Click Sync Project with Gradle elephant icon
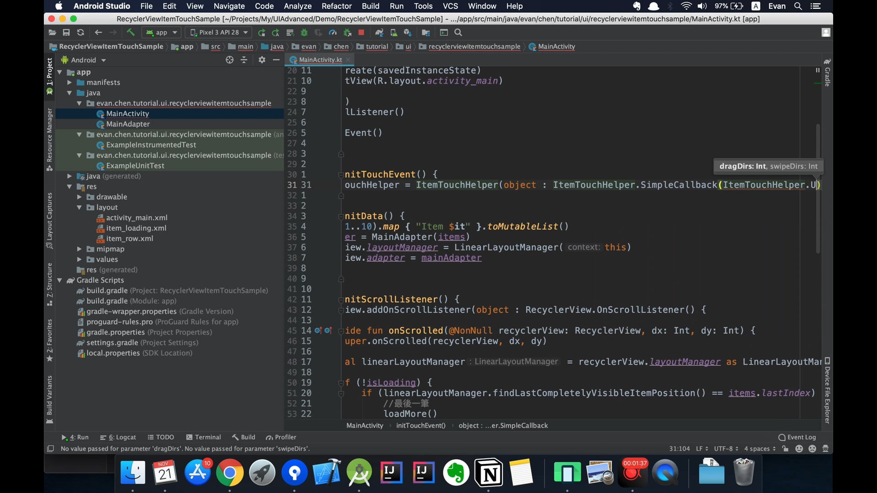Screen dimensions: 877x493 coord(379,32)
